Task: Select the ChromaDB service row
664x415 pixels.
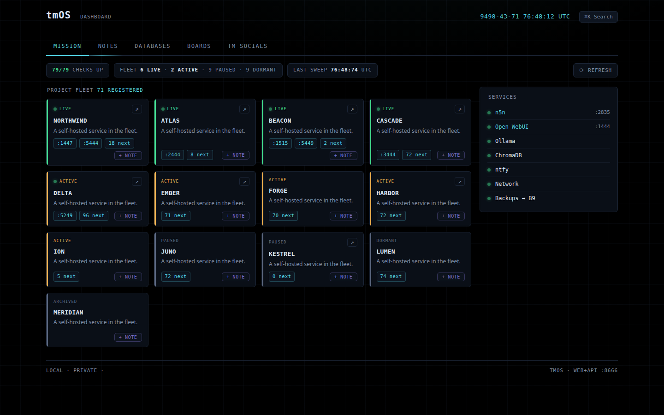Action: (x=549, y=155)
